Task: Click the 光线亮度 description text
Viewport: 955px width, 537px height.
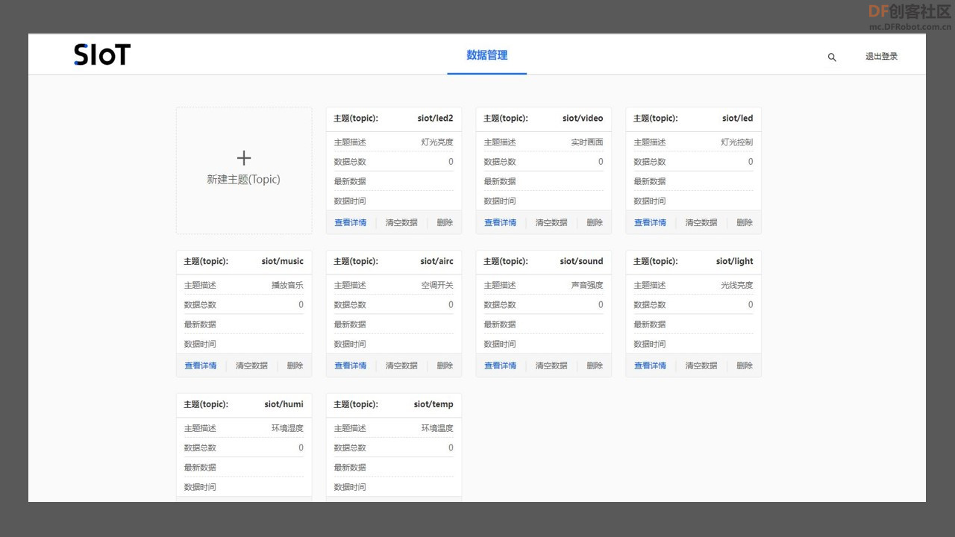Action: coord(737,285)
